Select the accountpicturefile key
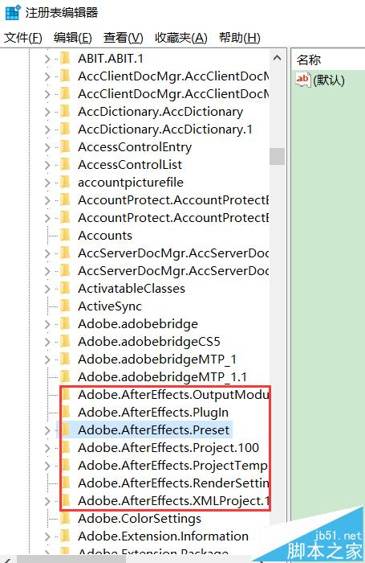Screen dimensions: 365x563 [x=131, y=183]
